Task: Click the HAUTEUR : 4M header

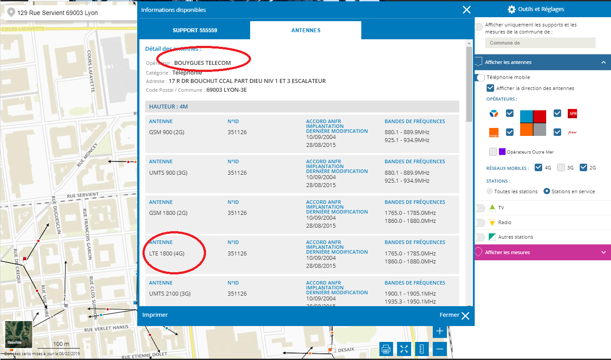Action: pos(302,107)
